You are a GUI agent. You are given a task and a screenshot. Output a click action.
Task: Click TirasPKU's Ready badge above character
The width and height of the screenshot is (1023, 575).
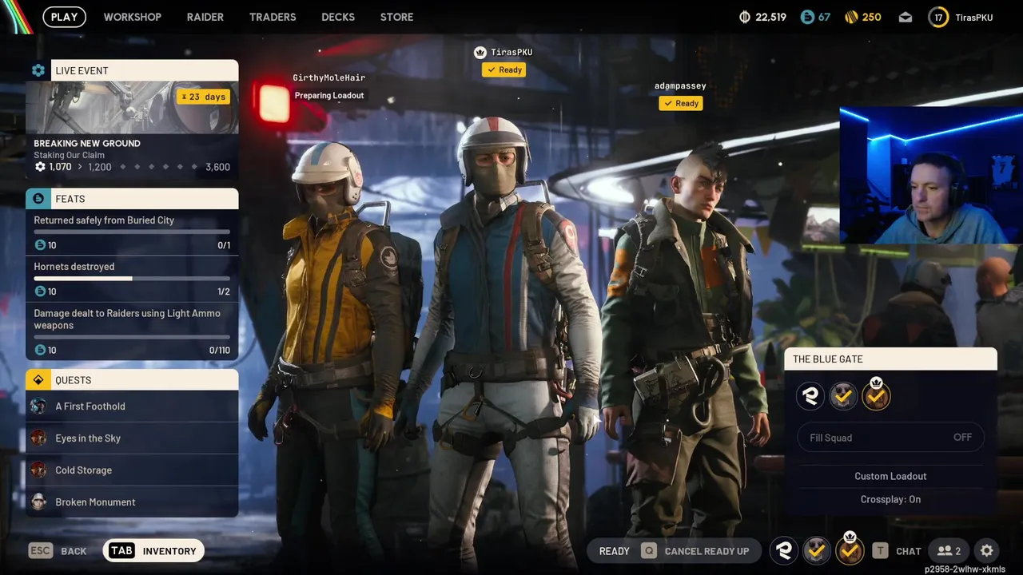504,70
